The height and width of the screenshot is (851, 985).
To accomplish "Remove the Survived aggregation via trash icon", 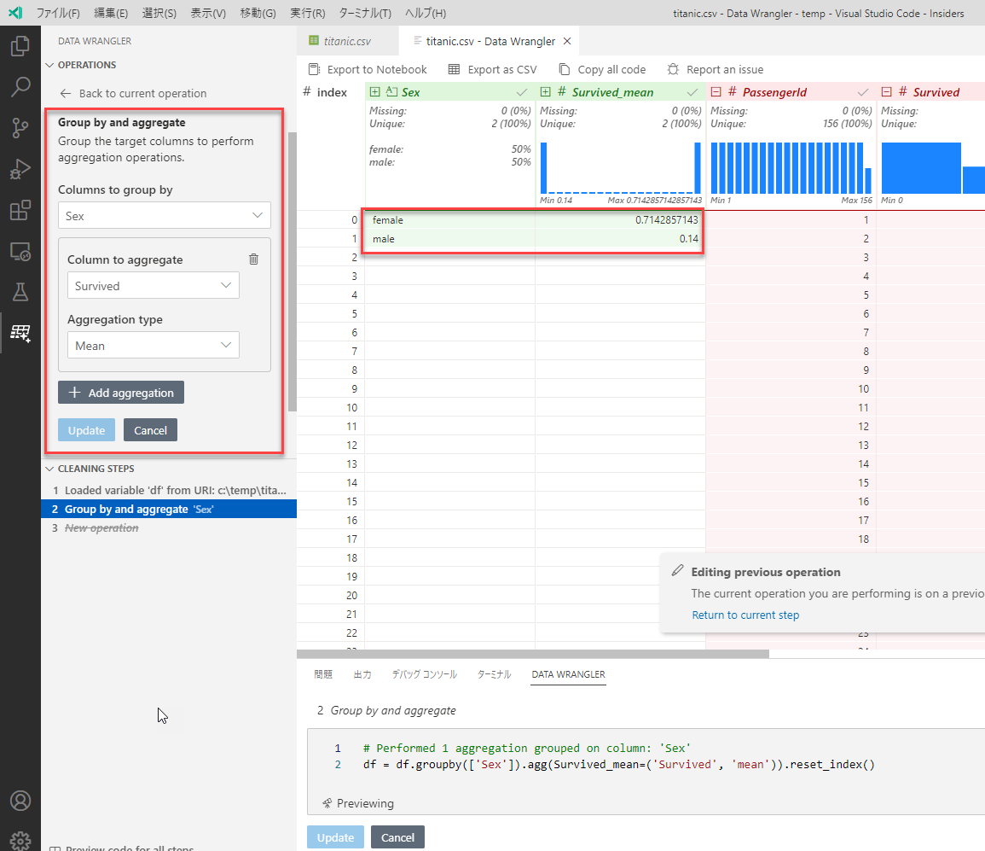I will pyautogui.click(x=253, y=258).
